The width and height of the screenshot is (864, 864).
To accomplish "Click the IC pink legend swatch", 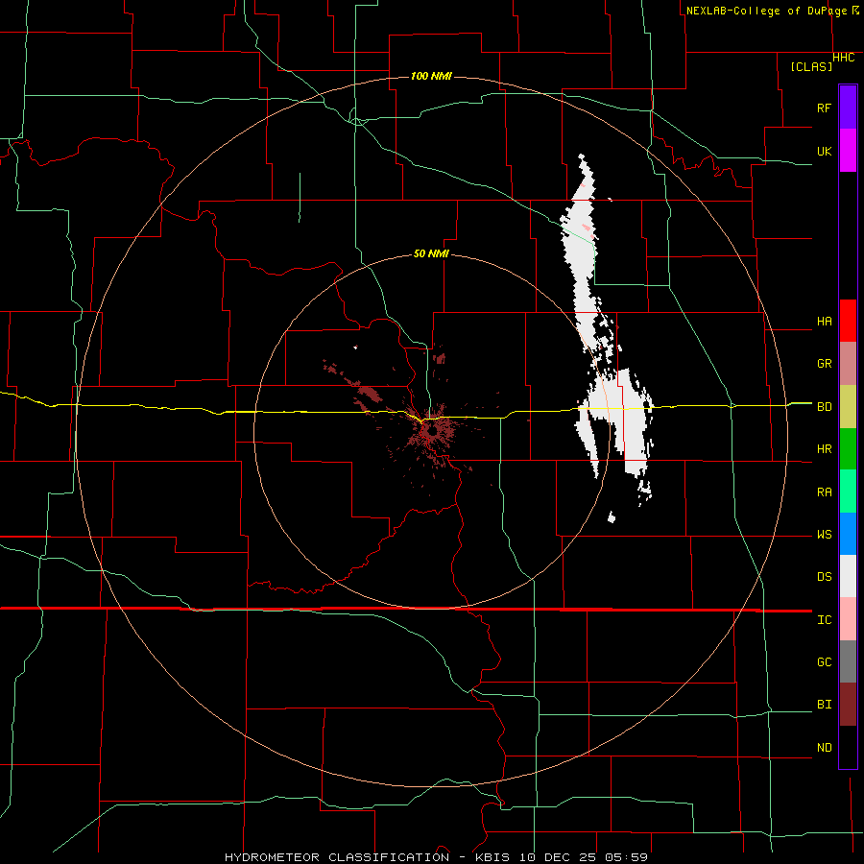I will (848, 619).
